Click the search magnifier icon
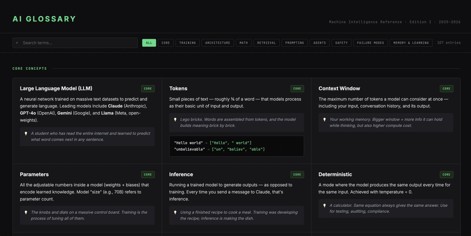Image resolution: width=471 pixels, height=236 pixels. [x=17, y=43]
